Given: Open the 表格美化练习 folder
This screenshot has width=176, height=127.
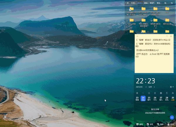Looking at the screenshot, I should 155,23.
